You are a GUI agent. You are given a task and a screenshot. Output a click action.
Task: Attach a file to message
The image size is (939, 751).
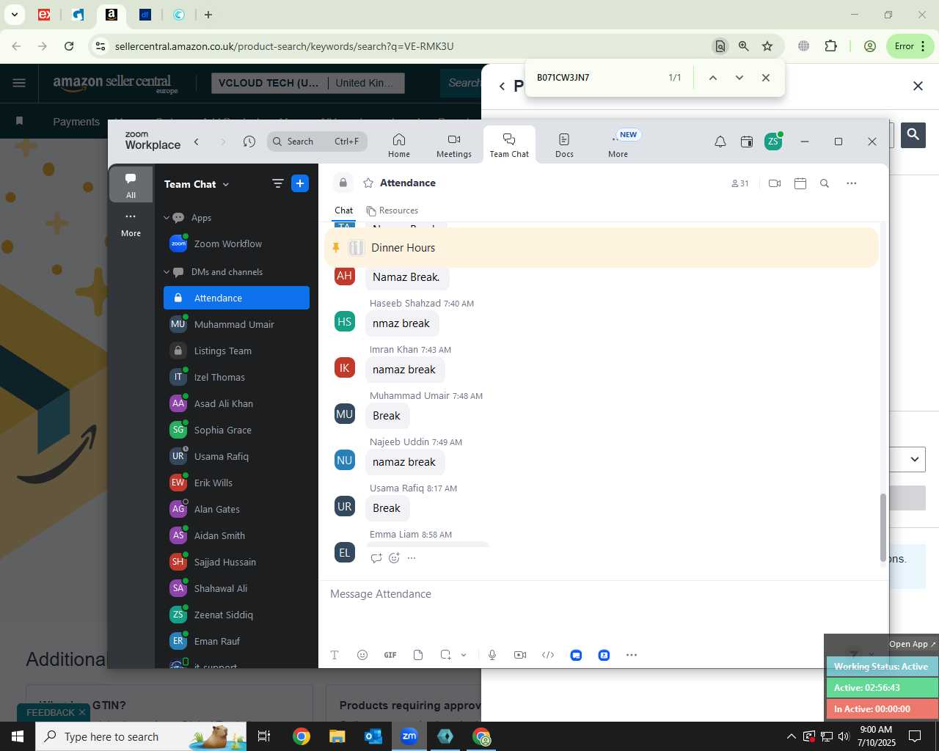[x=418, y=655]
